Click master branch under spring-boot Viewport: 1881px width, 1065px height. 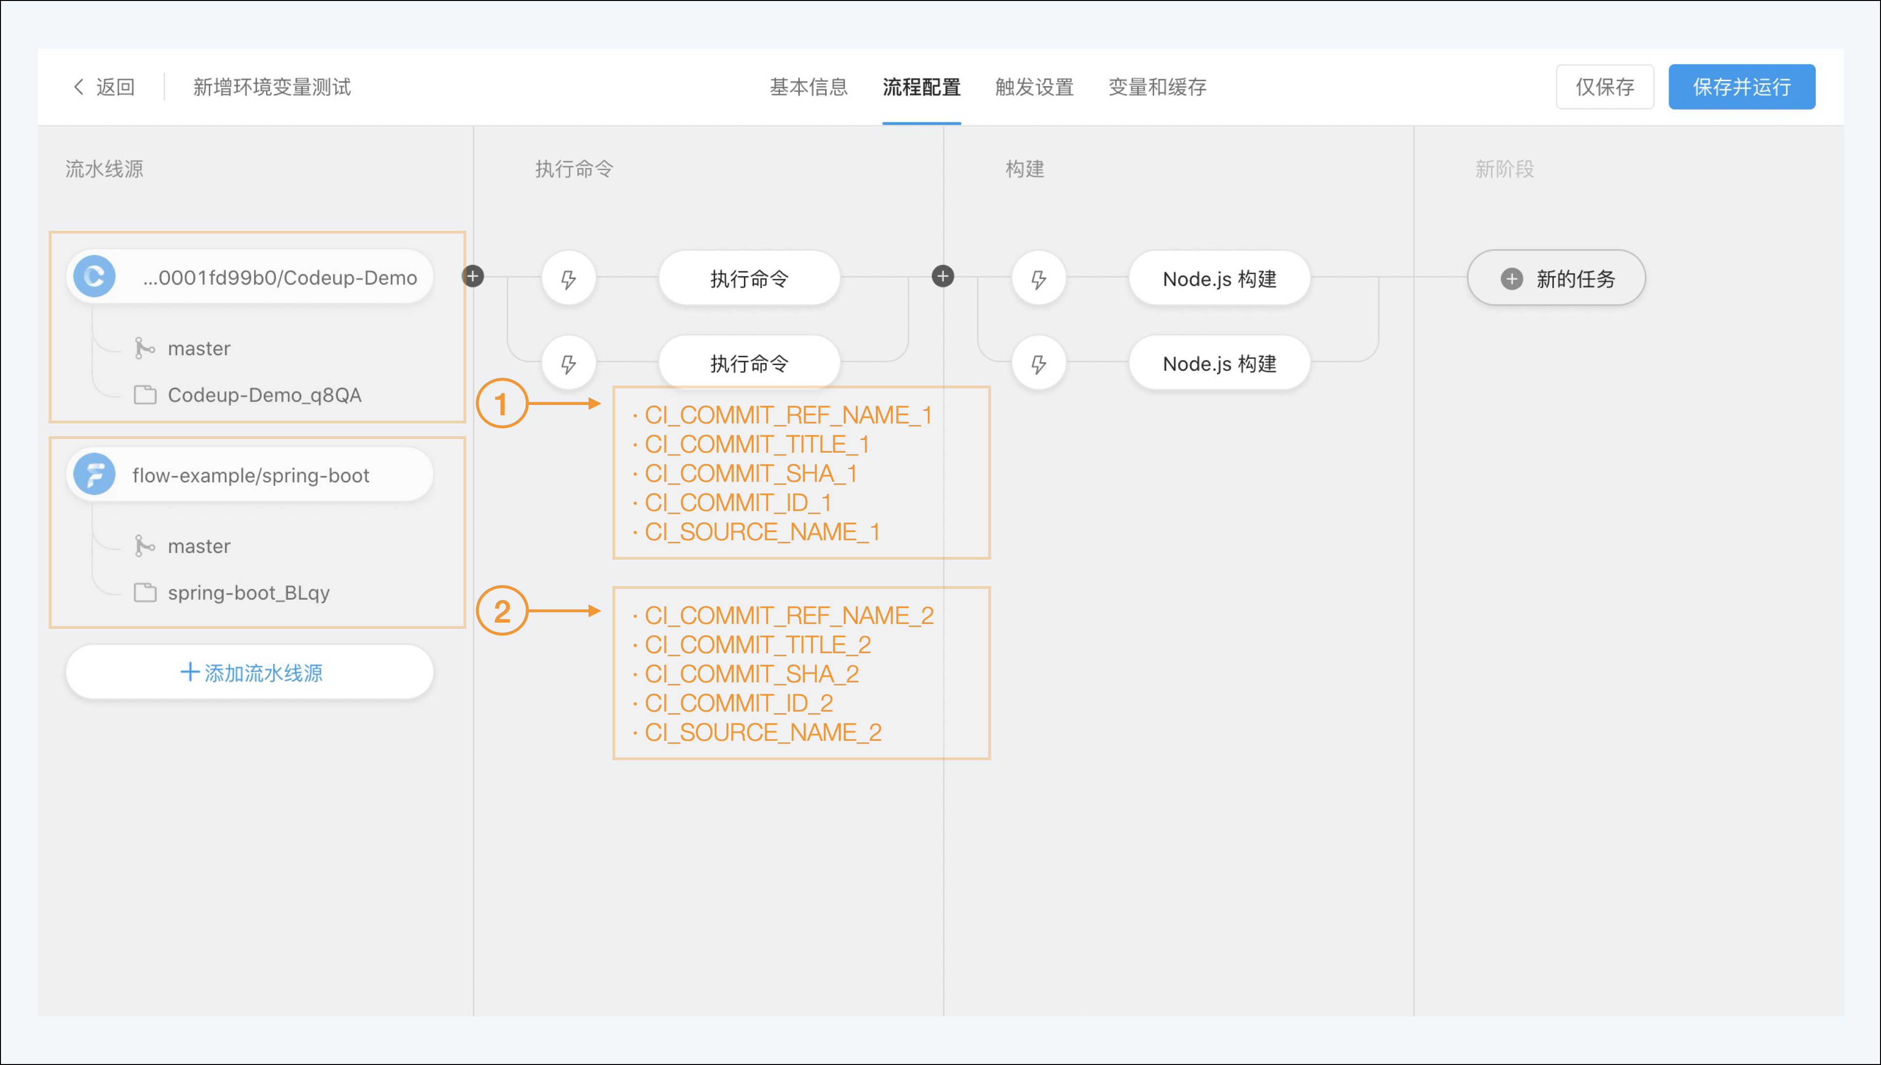tap(199, 546)
